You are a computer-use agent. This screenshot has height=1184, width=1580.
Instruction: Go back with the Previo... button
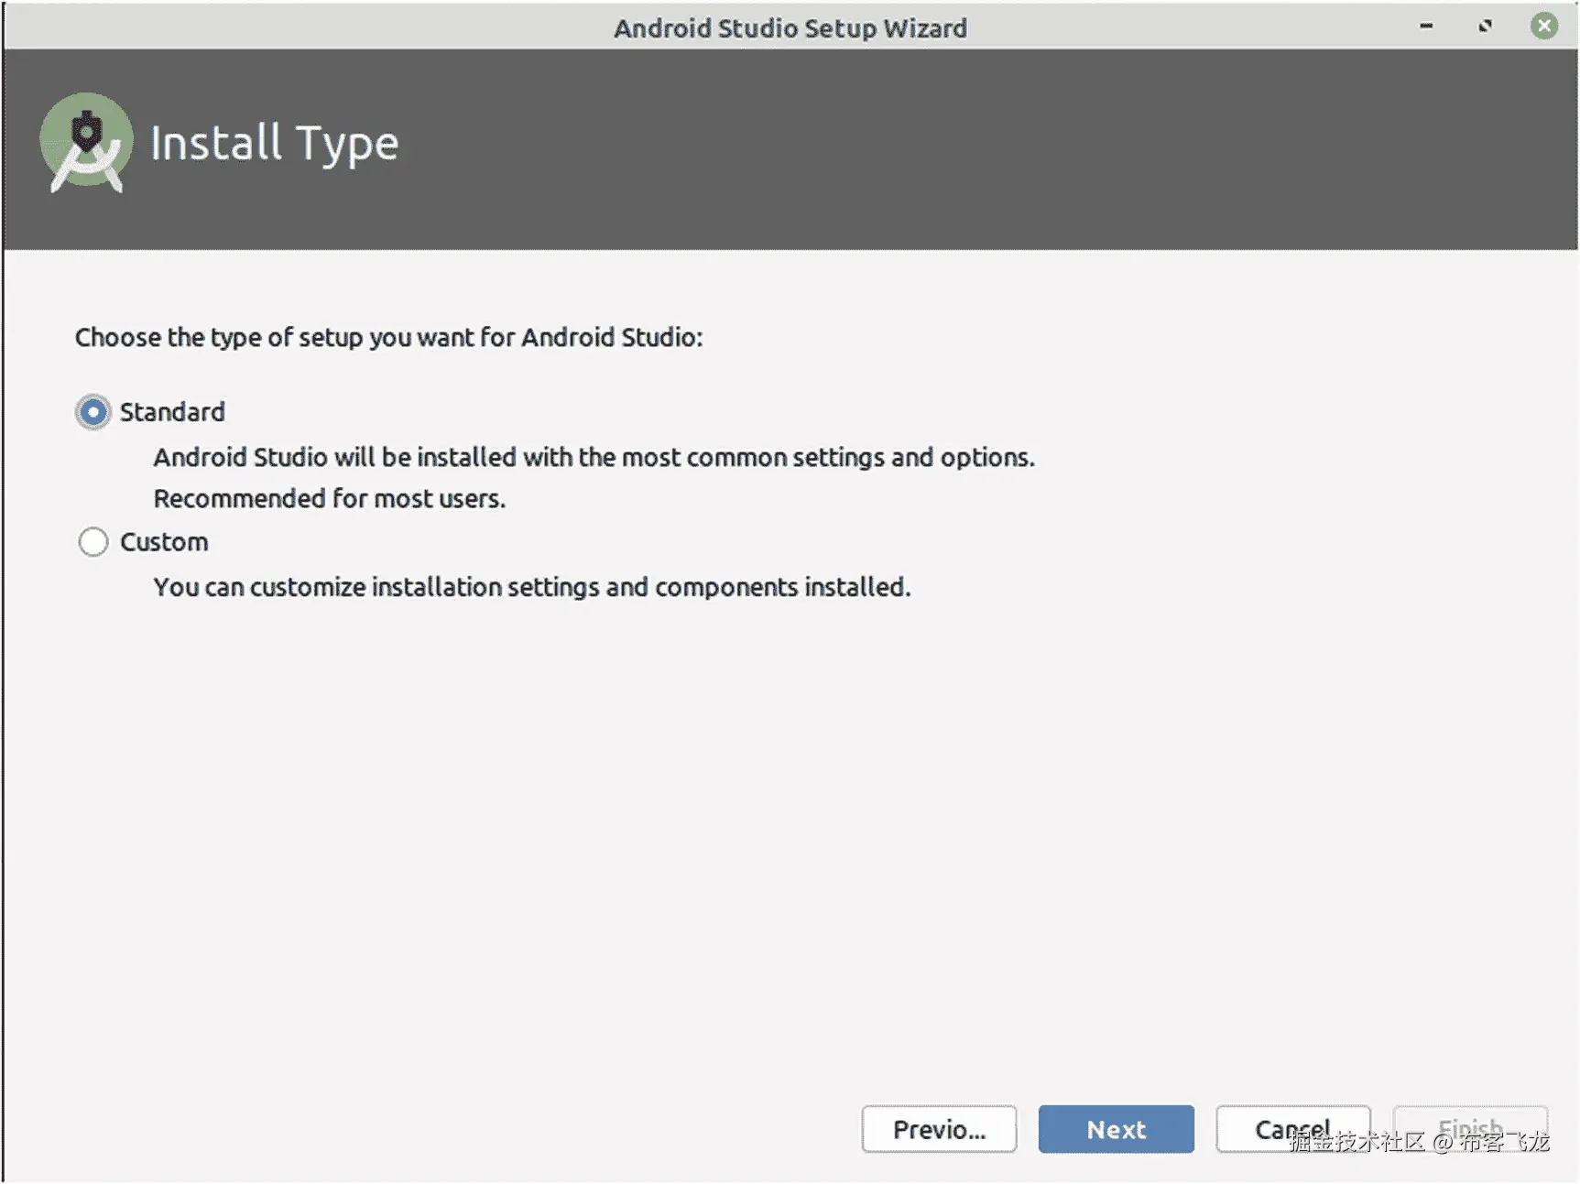[939, 1129]
